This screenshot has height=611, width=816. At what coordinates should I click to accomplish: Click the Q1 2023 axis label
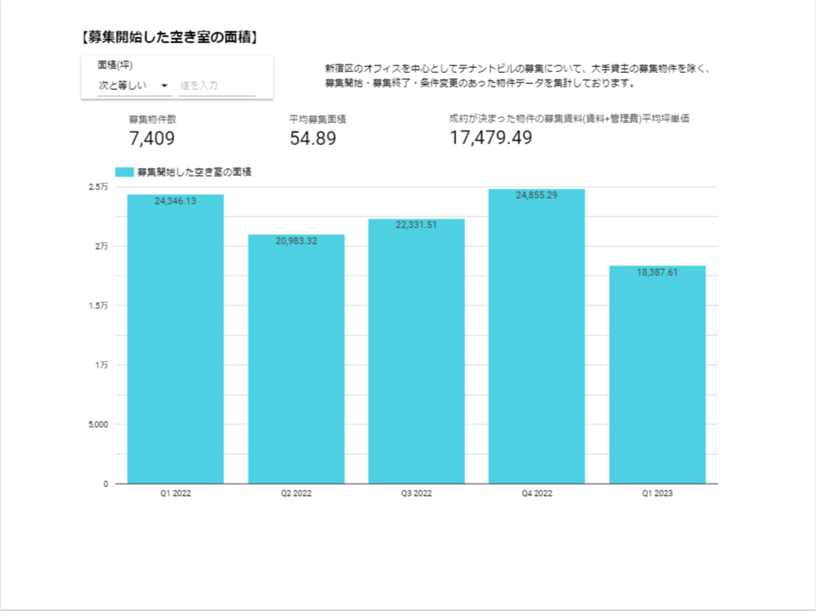[657, 493]
